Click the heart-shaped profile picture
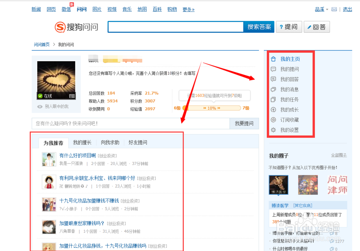The width and height of the screenshot is (360, 251). [x=56, y=80]
